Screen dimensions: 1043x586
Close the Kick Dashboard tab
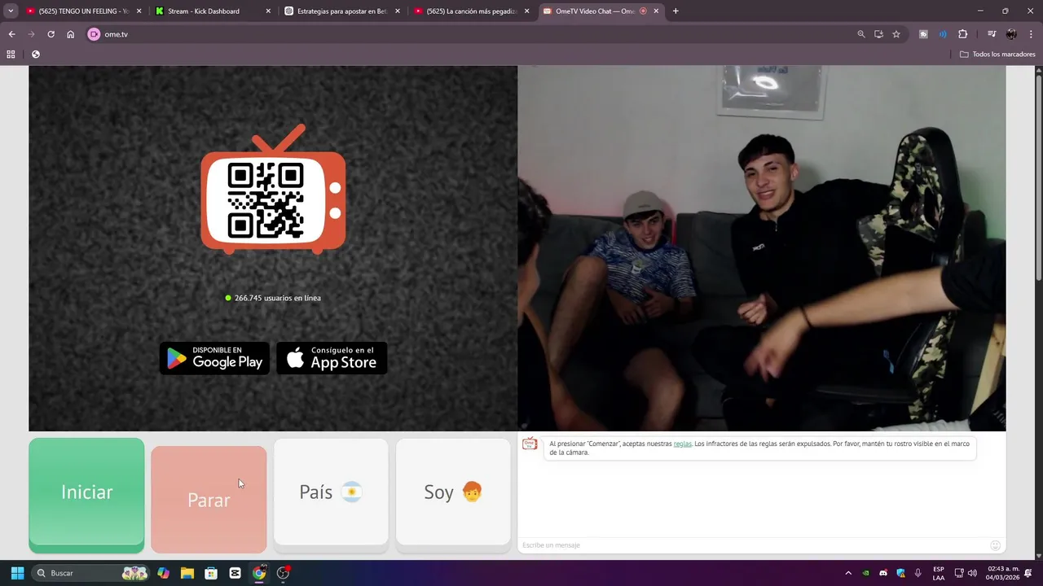click(268, 11)
